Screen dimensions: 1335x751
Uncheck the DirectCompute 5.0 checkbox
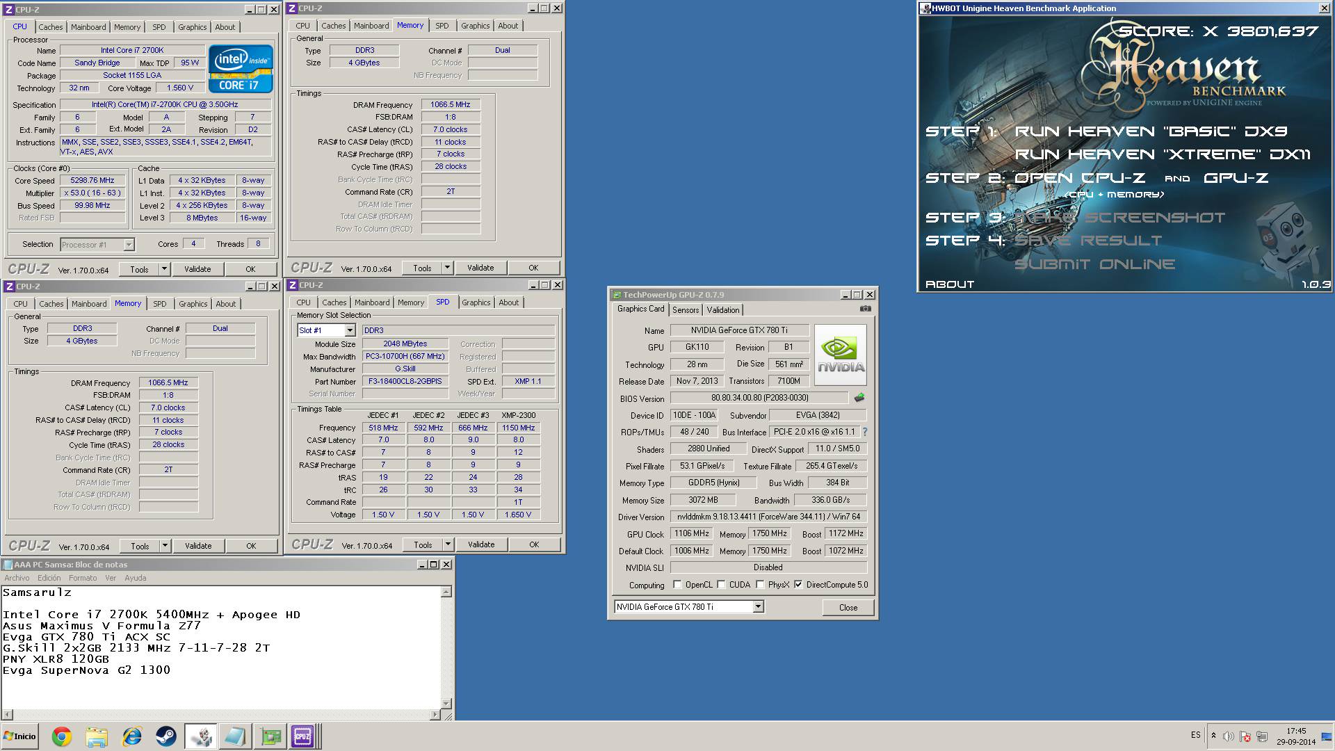click(x=798, y=585)
